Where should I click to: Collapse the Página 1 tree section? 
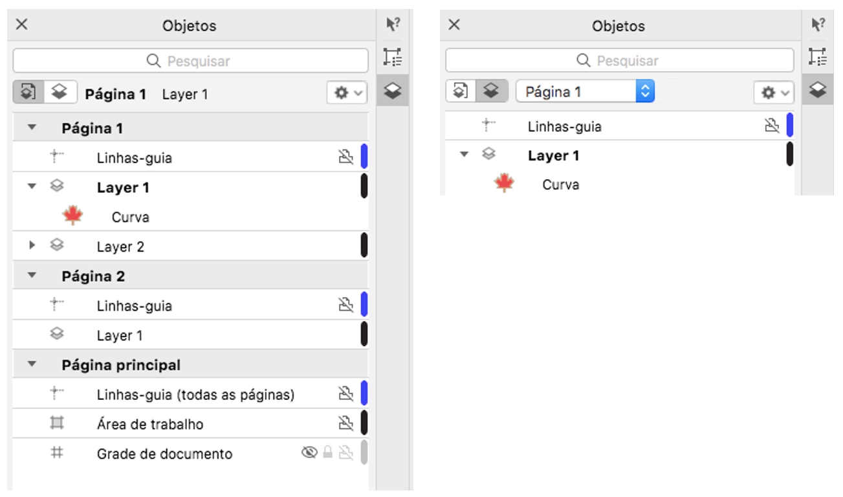(32, 128)
